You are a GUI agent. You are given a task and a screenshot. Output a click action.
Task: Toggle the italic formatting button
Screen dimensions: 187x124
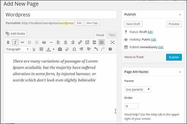(x=15, y=42)
